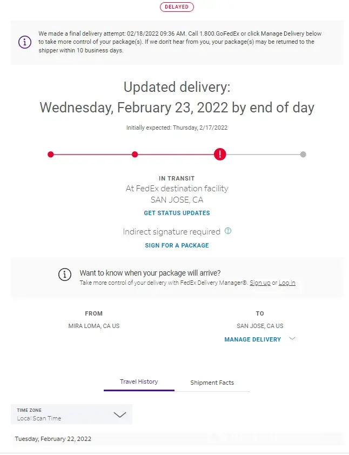Open the Time Zone dropdown
Image resolution: width=349 pixels, height=455 pixels.
coord(120,414)
